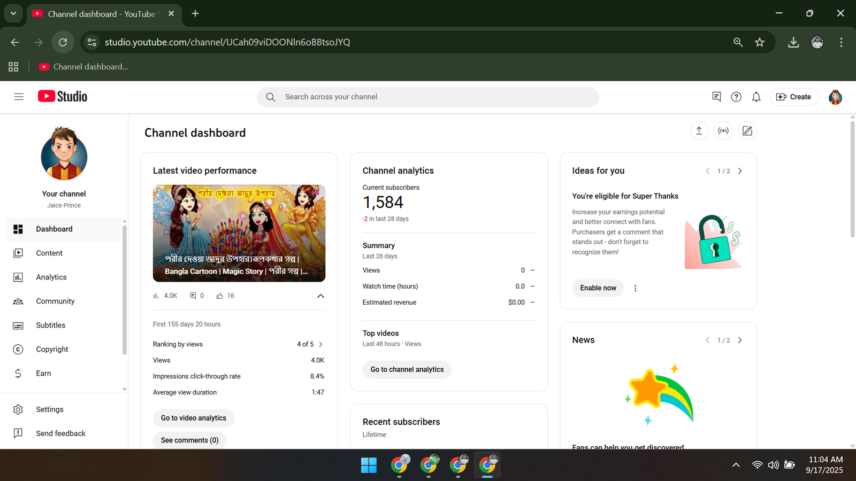The width and height of the screenshot is (856, 481).
Task: Bookmark this page with the star icon
Action: tap(760, 42)
